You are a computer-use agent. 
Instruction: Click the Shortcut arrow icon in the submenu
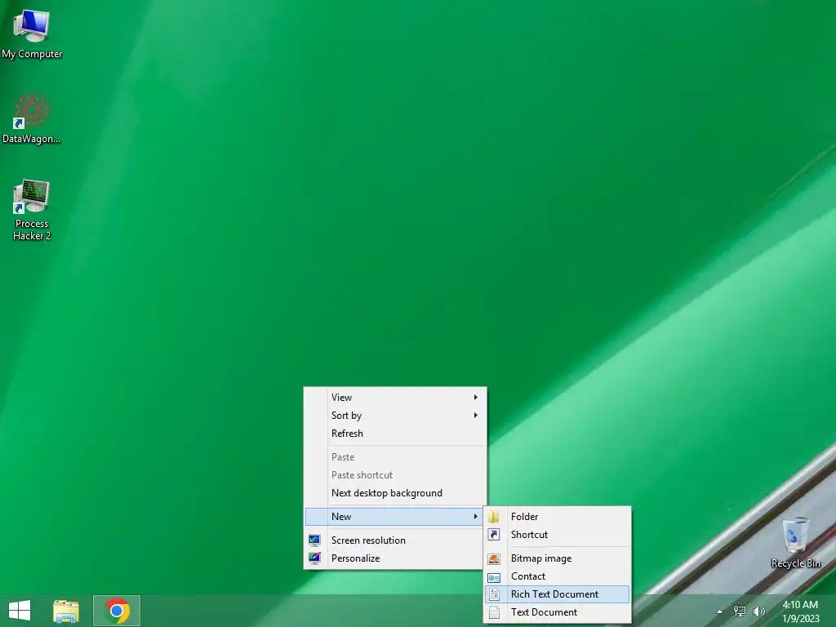point(494,535)
